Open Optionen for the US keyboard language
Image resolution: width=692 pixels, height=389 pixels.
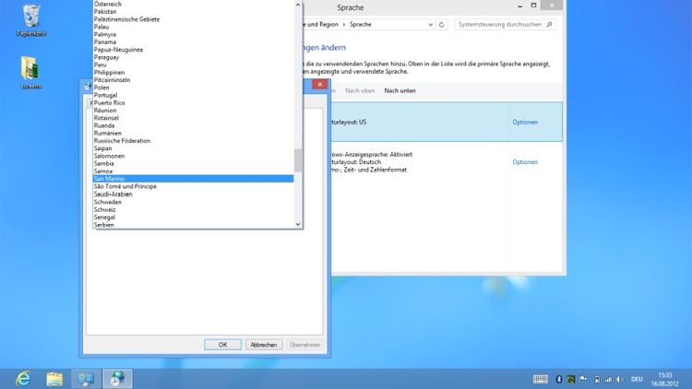525,122
